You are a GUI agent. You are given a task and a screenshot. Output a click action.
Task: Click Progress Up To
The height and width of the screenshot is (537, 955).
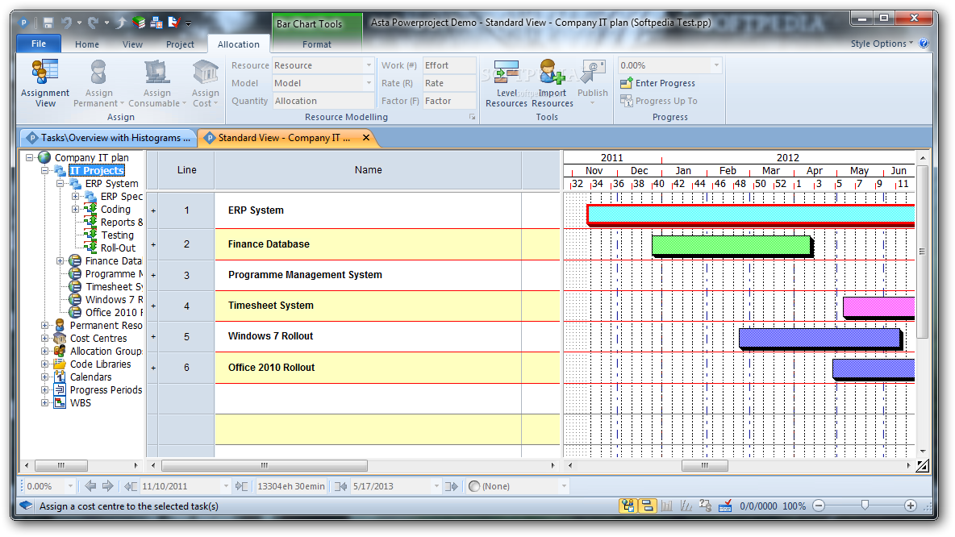pos(659,101)
